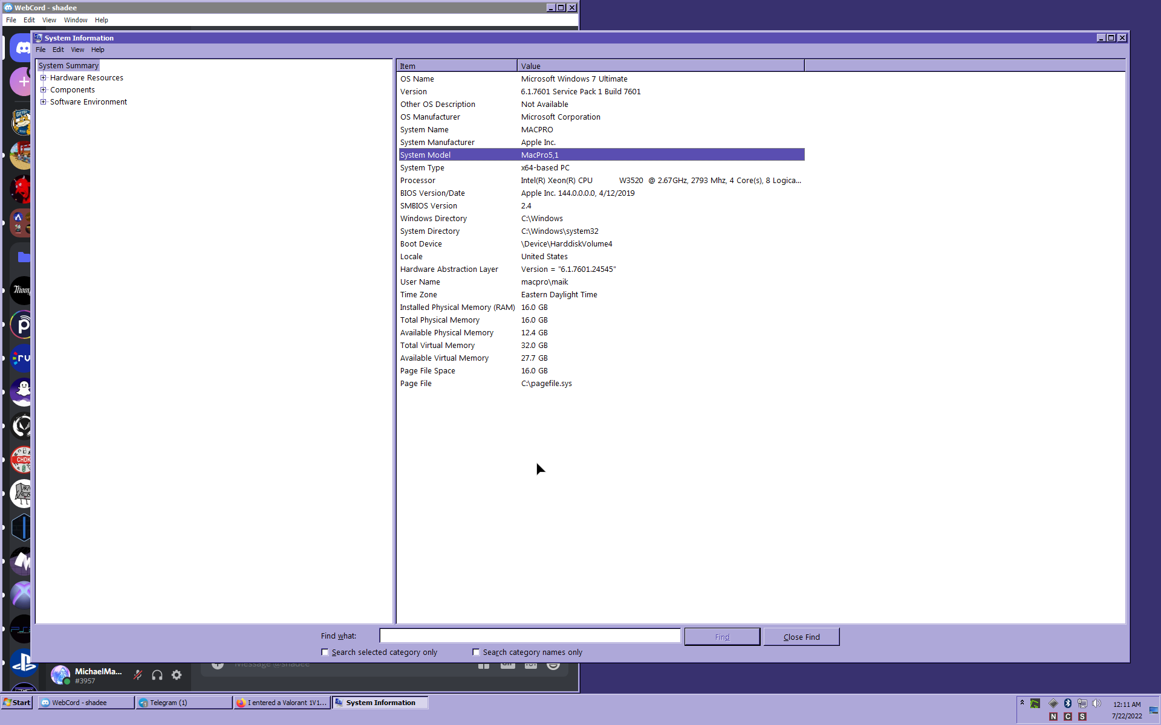Viewport: 1161px width, 725px height.
Task: Switch to Firefox Valorant 1V1 taskbar button
Action: coord(282,703)
